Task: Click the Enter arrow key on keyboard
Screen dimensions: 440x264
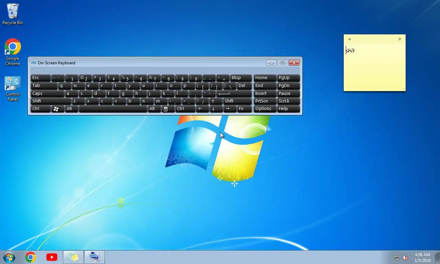Action: [x=234, y=93]
